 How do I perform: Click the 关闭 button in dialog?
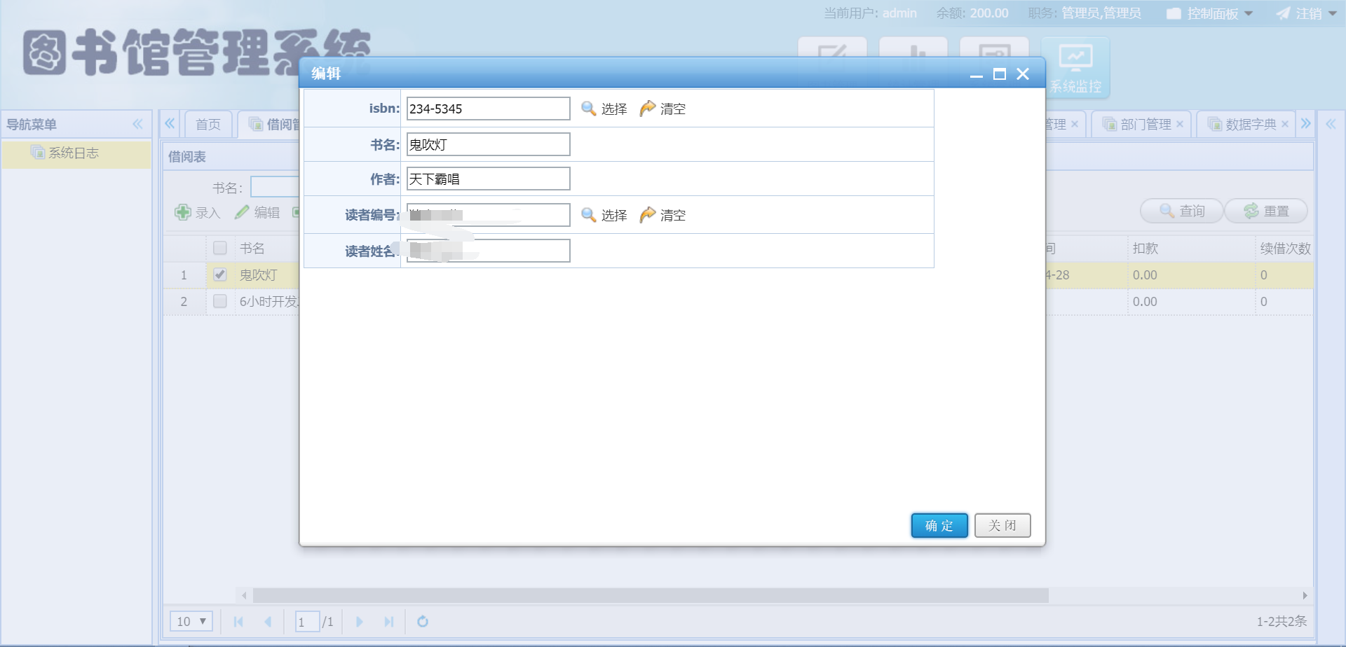1002,525
